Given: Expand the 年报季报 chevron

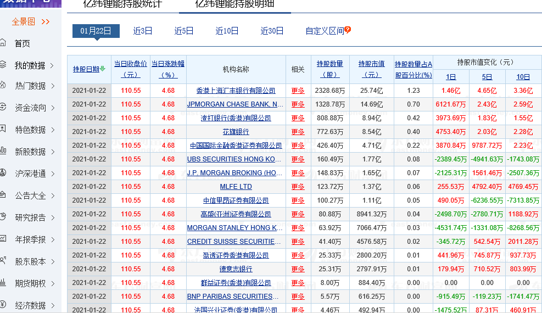Looking at the screenshot, I should pyautogui.click(x=53, y=239).
